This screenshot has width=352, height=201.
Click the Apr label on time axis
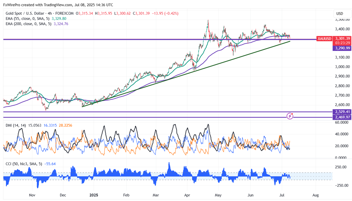point(187,195)
